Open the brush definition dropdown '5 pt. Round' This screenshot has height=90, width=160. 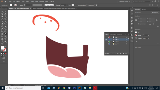pos(54,5)
